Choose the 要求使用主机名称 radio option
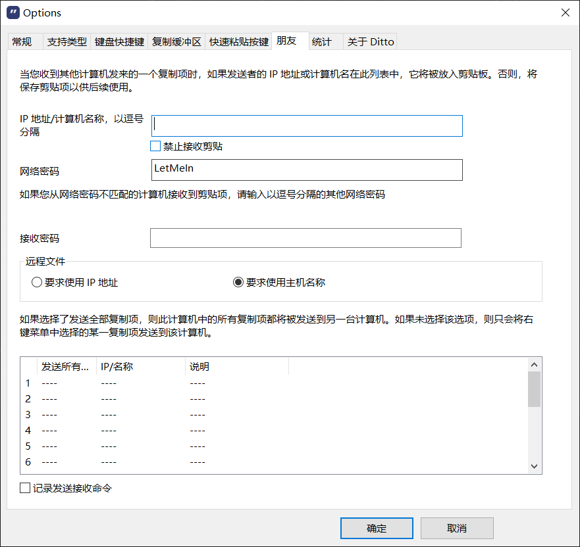The height and width of the screenshot is (547, 580). [238, 283]
